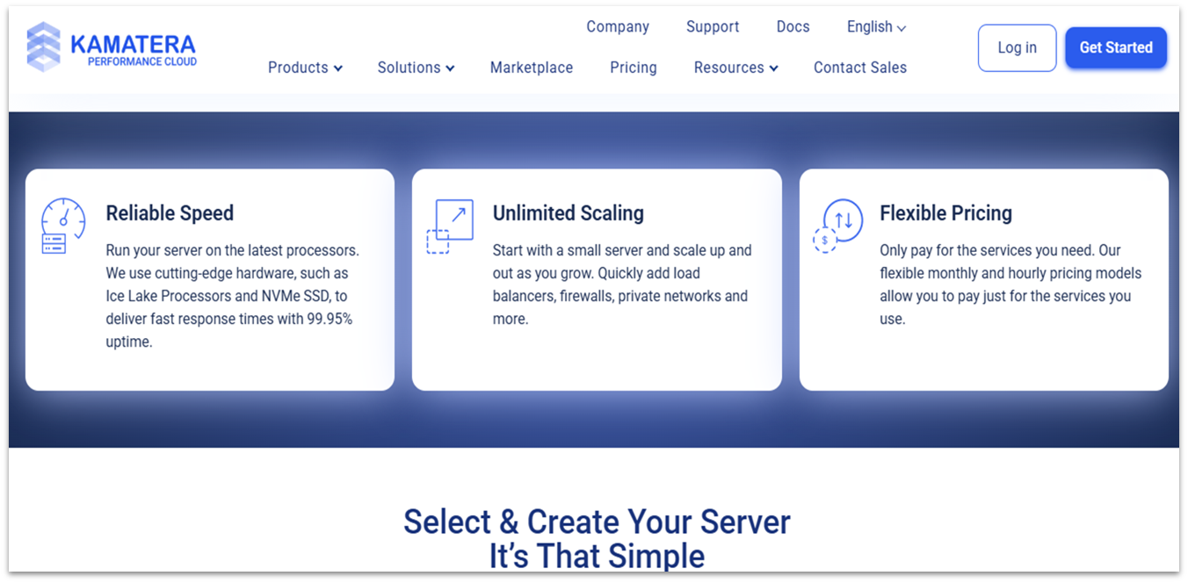Click the Flexible Pricing description paragraph
This screenshot has height=583, width=1188.
1011,284
